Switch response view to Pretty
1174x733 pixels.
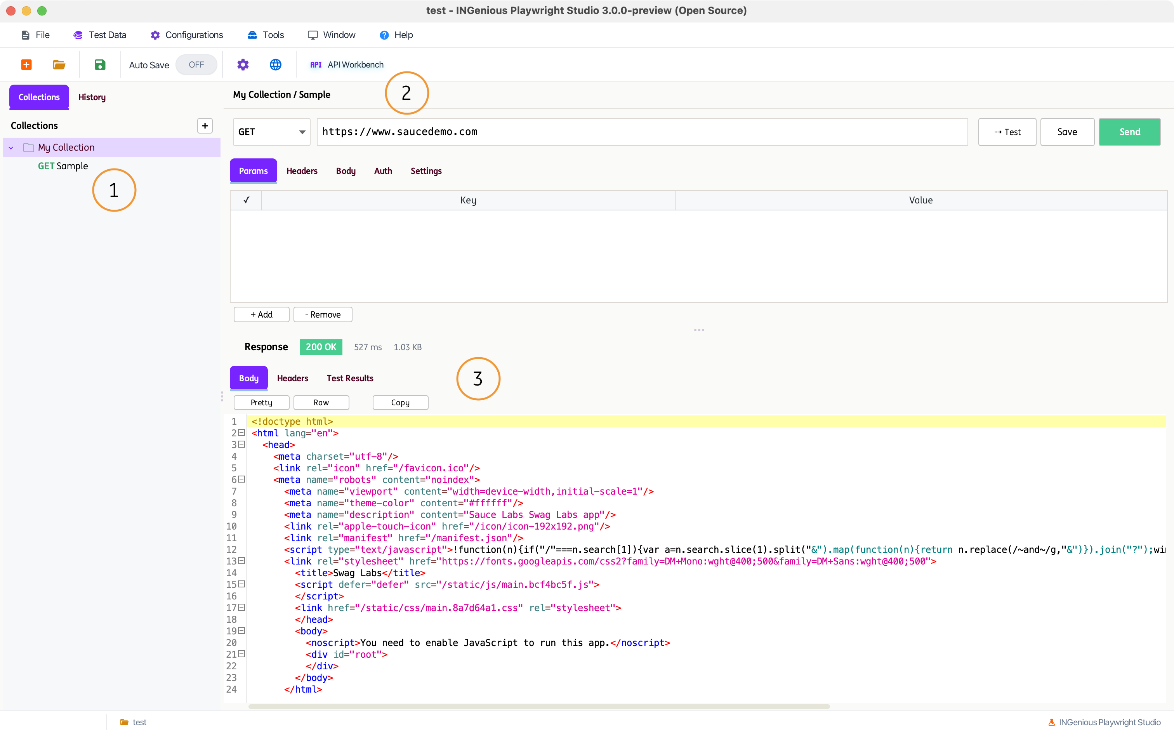[261, 402]
